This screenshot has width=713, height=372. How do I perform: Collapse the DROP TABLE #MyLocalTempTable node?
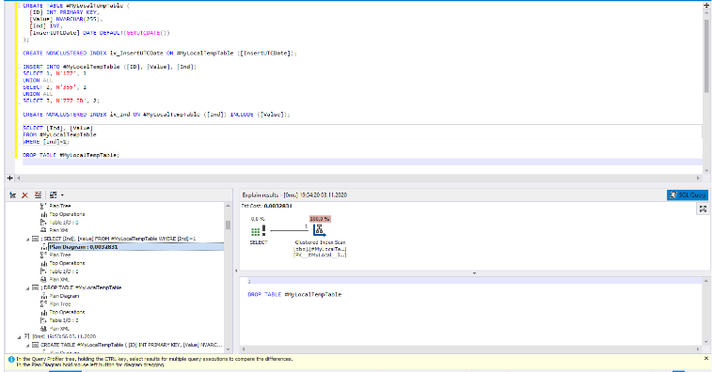click(x=27, y=288)
